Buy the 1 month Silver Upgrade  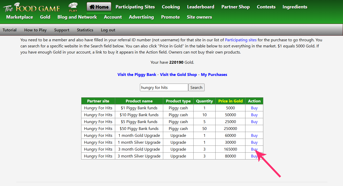pos(254,142)
